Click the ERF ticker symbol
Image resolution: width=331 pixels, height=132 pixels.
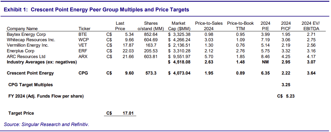[x=83, y=51]
